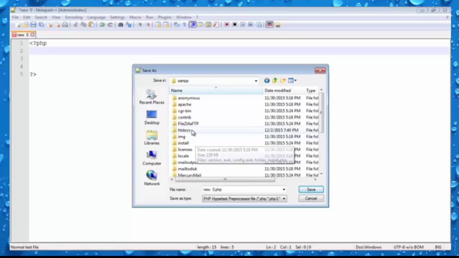This screenshot has height=258, width=459.
Task: Open the Language menu
Action: click(96, 17)
